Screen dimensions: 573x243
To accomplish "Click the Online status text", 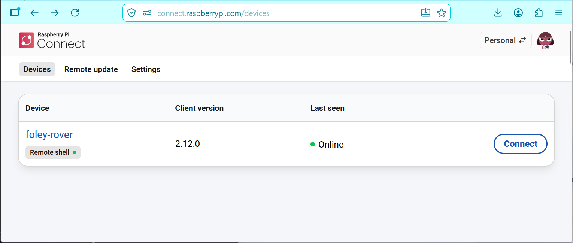I will click(331, 145).
